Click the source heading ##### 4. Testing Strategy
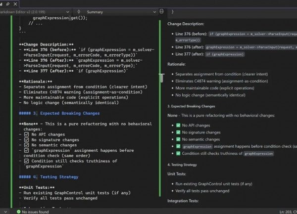 pos(49,177)
